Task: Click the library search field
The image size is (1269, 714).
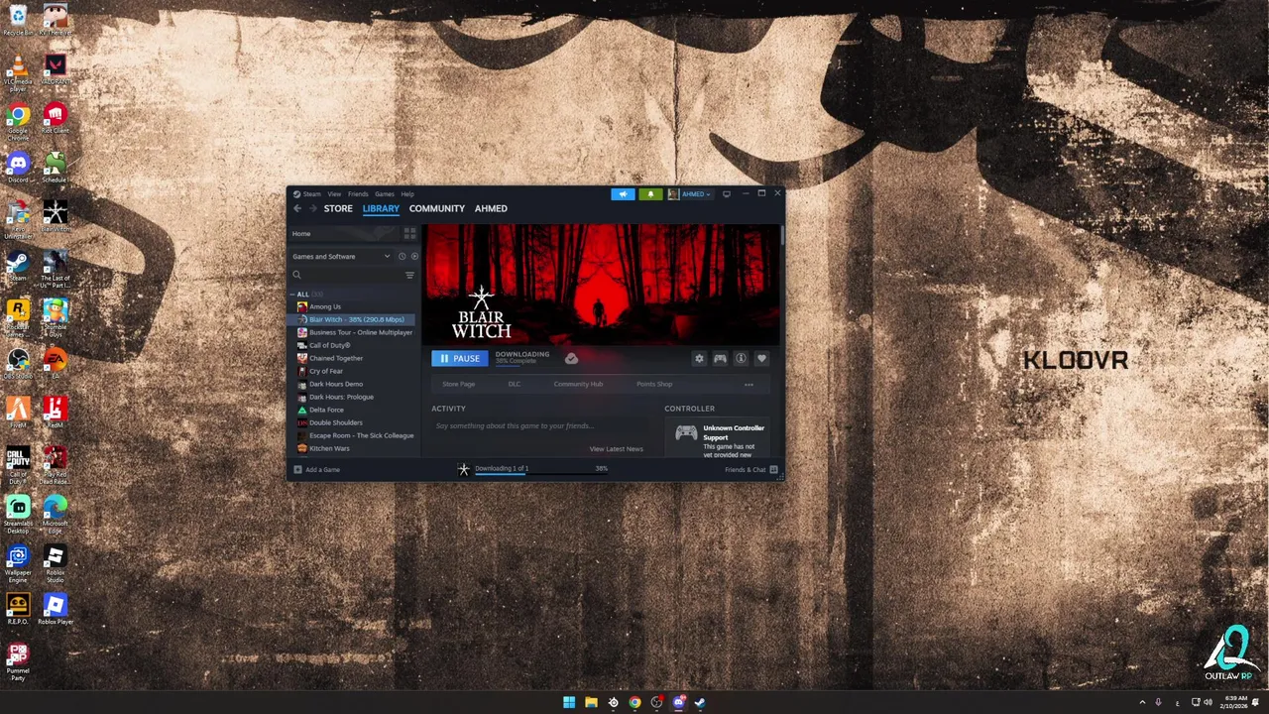Action: pyautogui.click(x=347, y=275)
